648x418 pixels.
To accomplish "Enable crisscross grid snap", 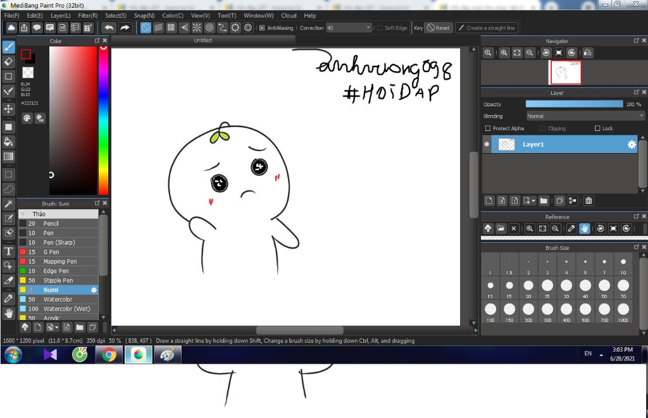I will click(171, 28).
